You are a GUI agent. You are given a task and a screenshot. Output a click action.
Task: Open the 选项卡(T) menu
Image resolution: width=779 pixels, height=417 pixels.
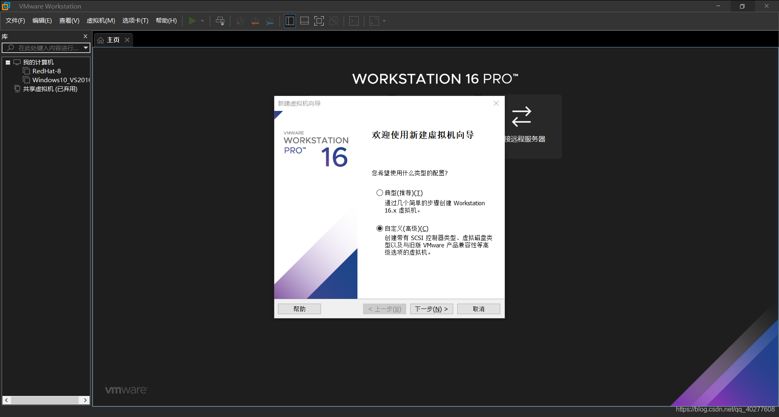pos(136,21)
